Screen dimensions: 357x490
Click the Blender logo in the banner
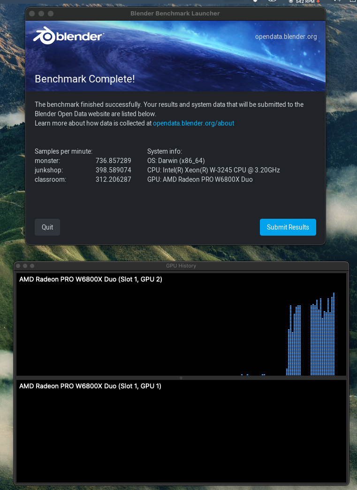pos(68,36)
